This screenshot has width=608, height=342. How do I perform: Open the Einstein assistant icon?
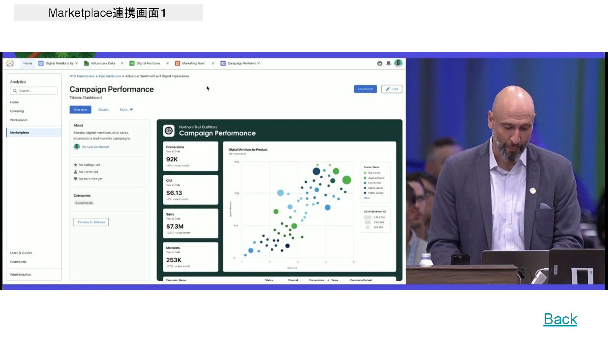point(380,63)
